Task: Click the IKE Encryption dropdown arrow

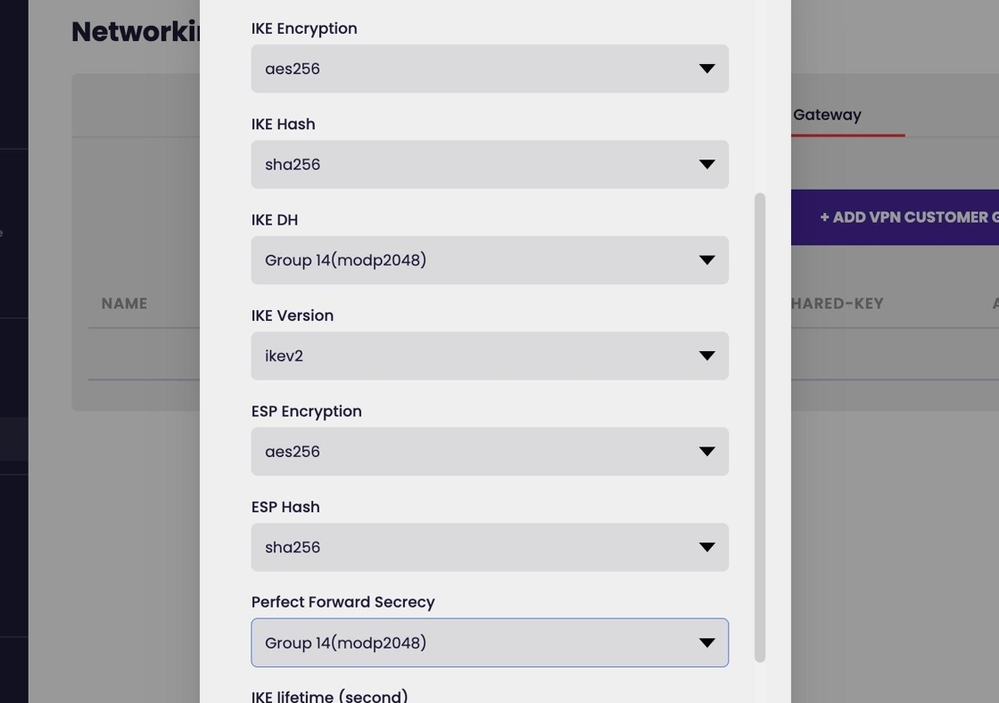Action: click(x=706, y=69)
